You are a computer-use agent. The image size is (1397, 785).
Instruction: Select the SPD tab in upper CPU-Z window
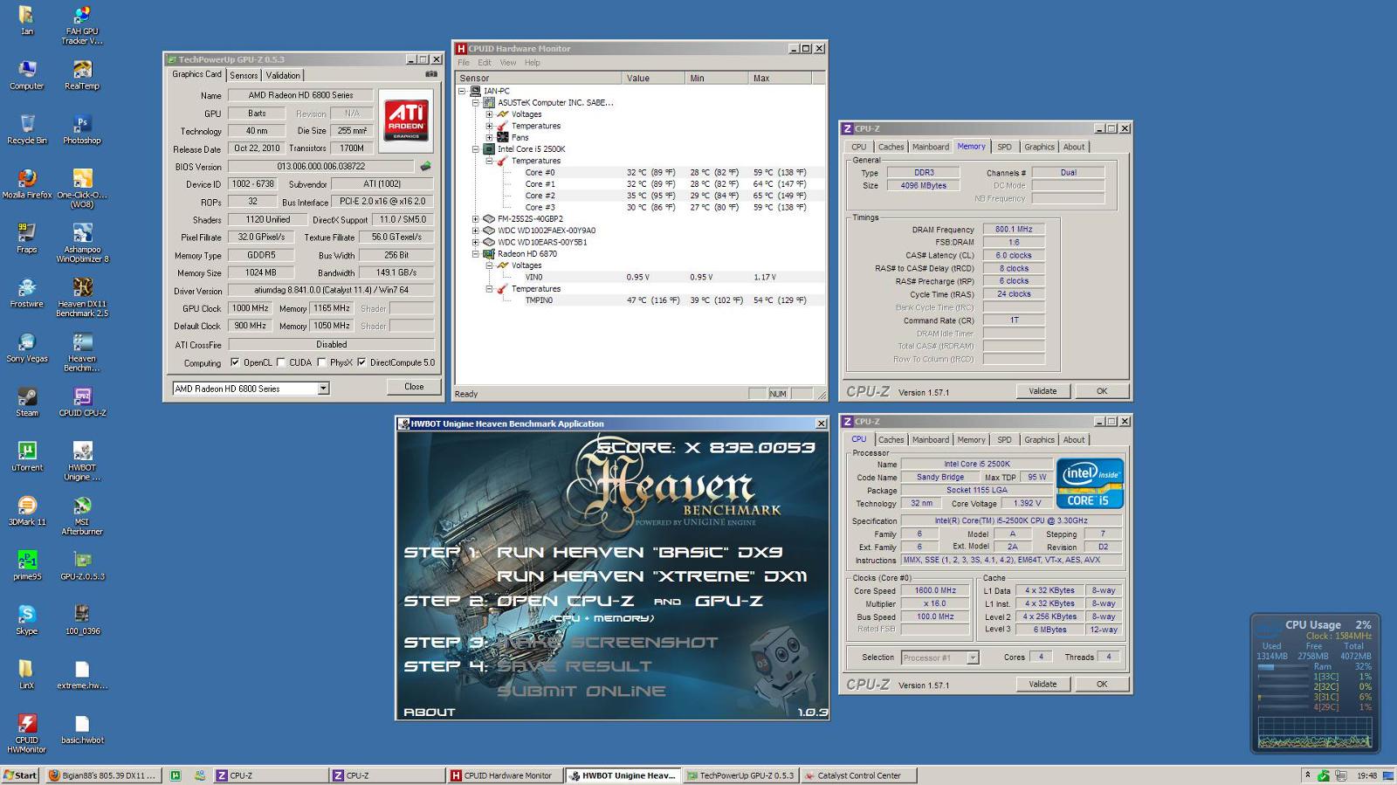tap(1004, 147)
